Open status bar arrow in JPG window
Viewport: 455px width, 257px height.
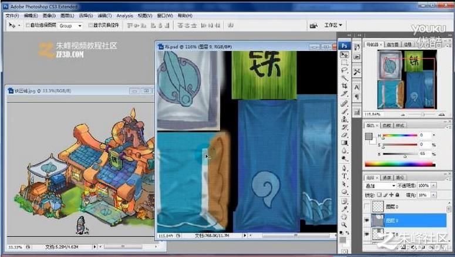coord(95,247)
